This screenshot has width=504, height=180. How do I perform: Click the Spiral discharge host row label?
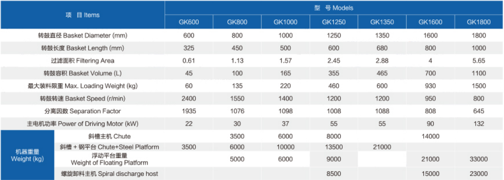pos(109,174)
